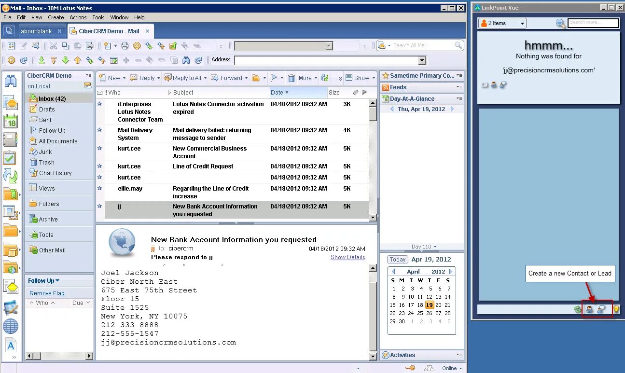Open the Mail icon in left bookmark bar

pyautogui.click(x=10, y=103)
